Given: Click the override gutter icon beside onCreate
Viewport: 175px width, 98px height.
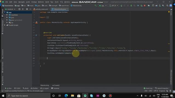Looking at the screenshot, I should (36, 35).
